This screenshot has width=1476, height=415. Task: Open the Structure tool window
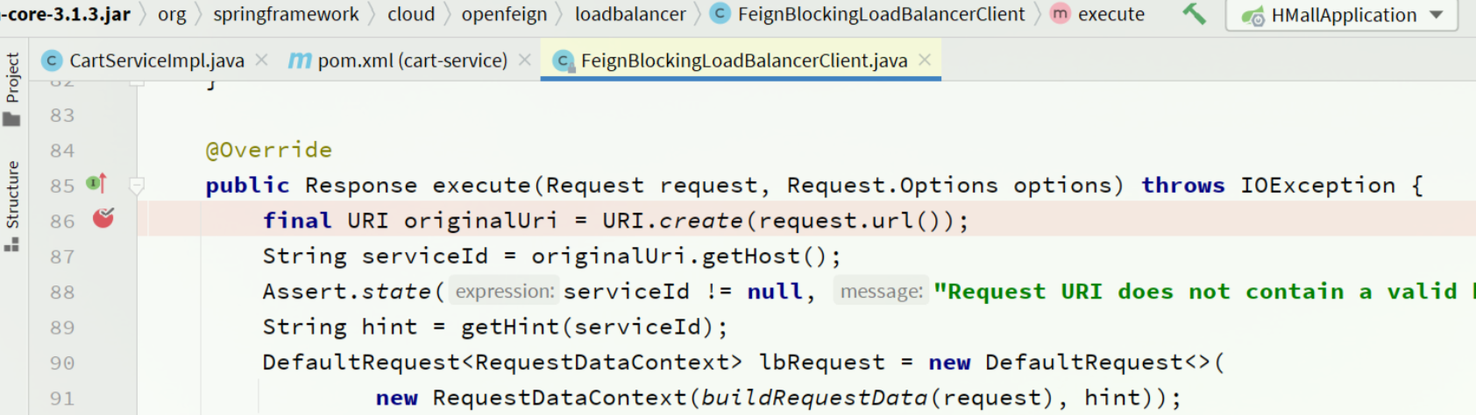click(x=12, y=206)
